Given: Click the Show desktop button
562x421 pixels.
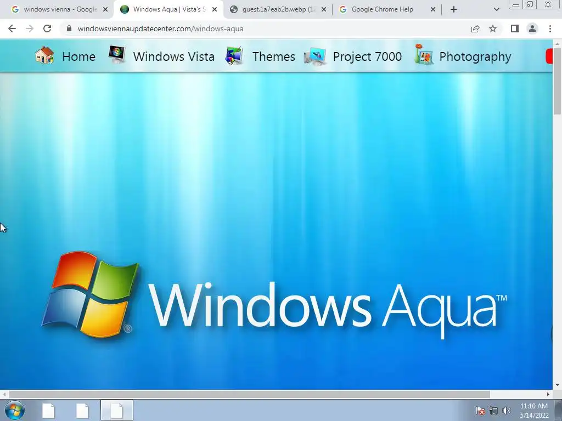Looking at the screenshot, I should (x=558, y=411).
